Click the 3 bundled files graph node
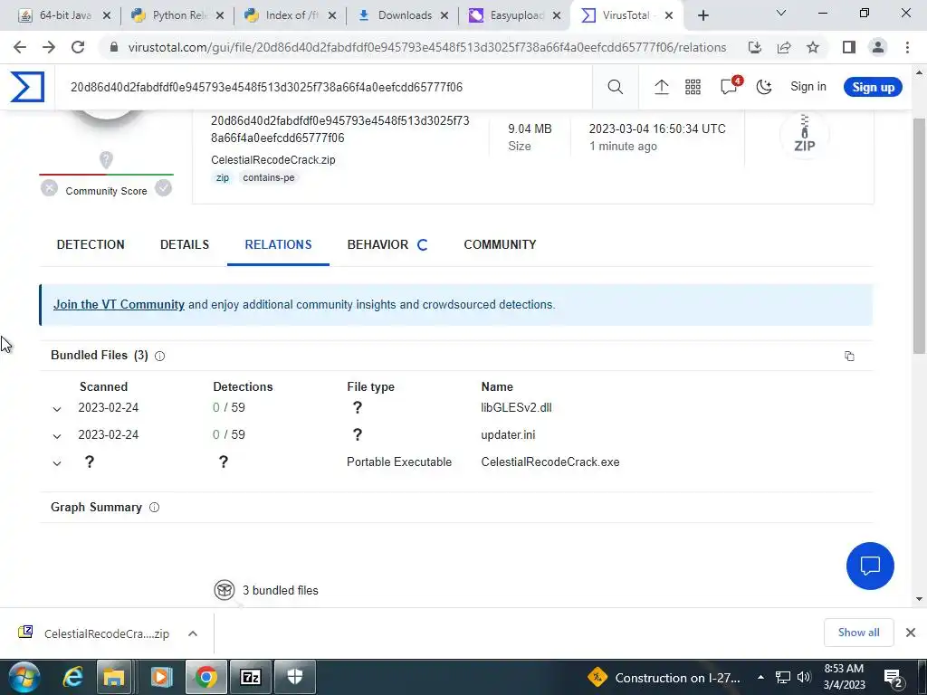 pyautogui.click(x=225, y=590)
